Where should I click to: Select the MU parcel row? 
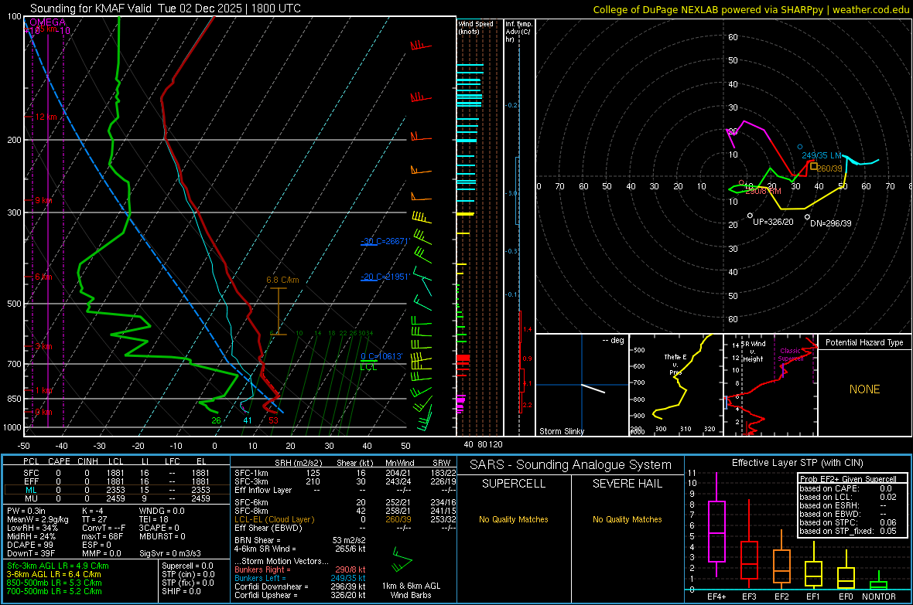(x=117, y=498)
